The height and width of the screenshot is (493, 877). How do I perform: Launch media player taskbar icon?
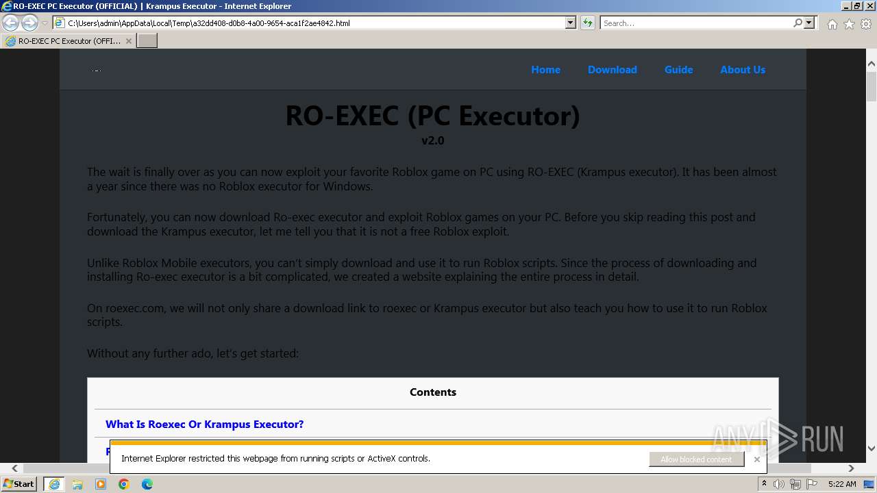pos(101,484)
